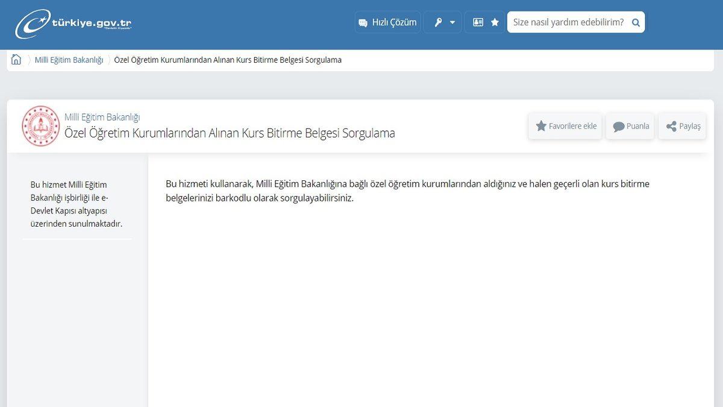Open login via the key icon
723x407 pixels.
pos(437,22)
